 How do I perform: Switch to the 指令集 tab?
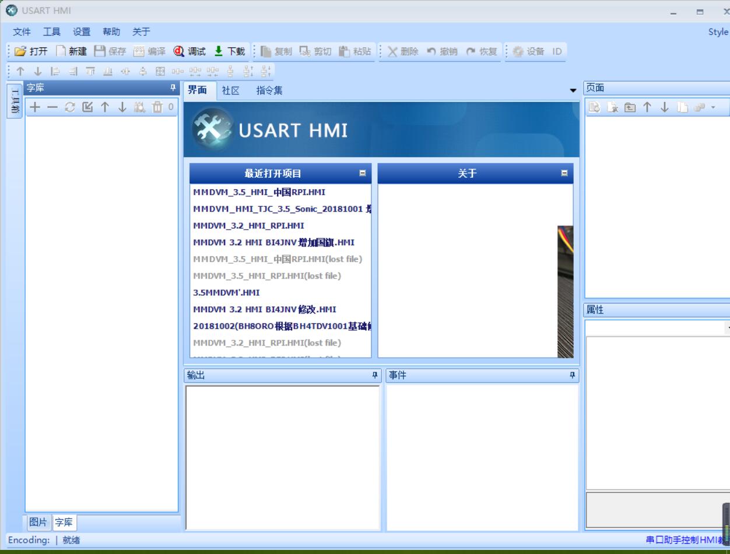[x=269, y=90]
